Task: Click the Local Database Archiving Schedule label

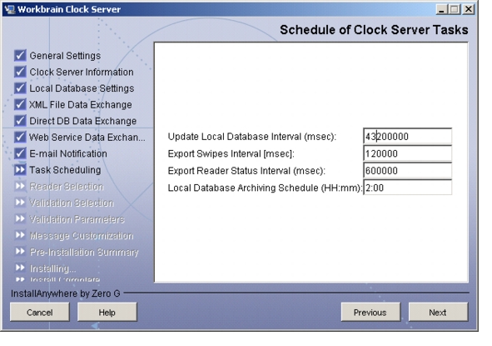Action: coord(265,188)
